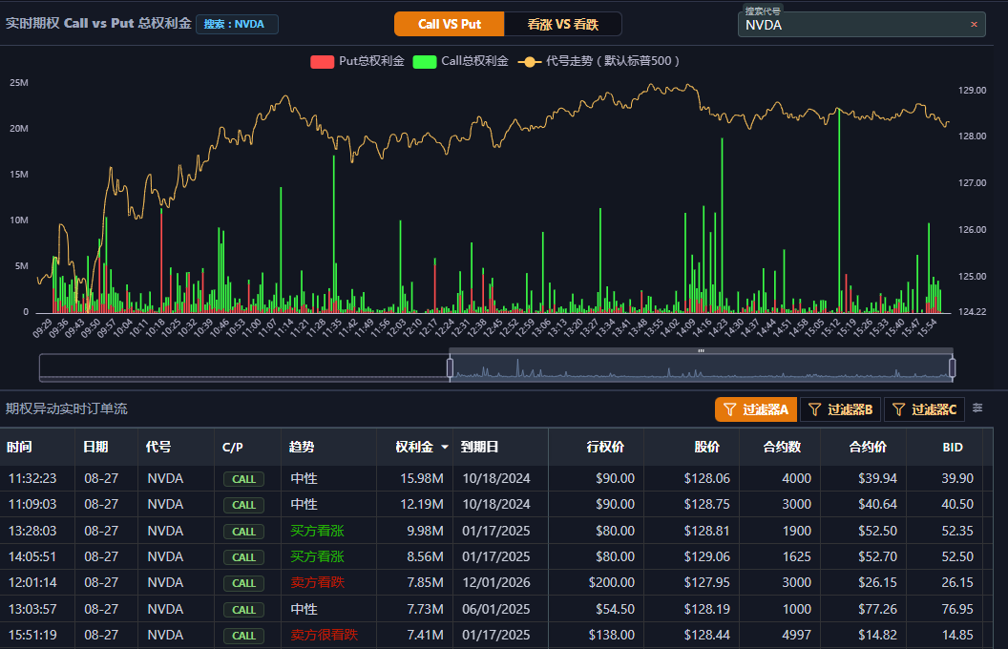Click the 合约价 column header

868,448
